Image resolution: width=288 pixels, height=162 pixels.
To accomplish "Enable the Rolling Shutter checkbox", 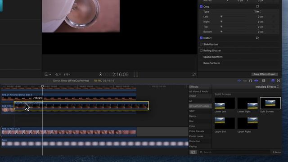I will 201,50.
